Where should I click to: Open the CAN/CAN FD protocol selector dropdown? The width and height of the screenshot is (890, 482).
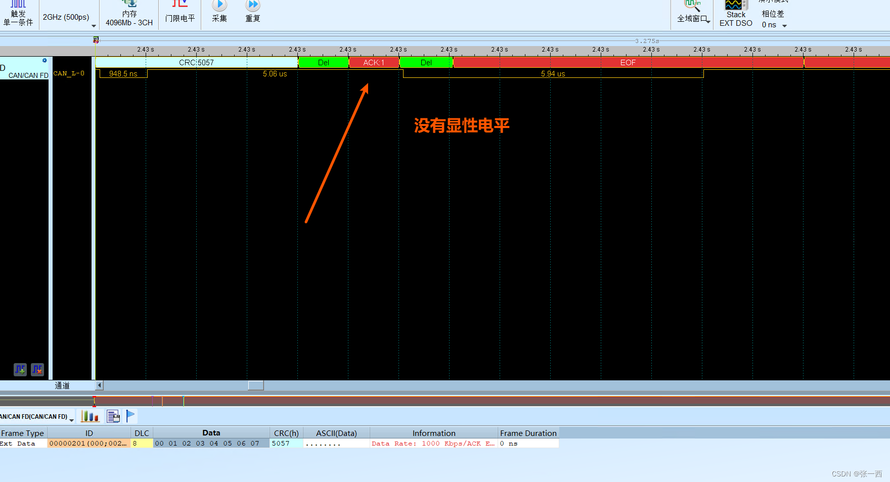[71, 420]
